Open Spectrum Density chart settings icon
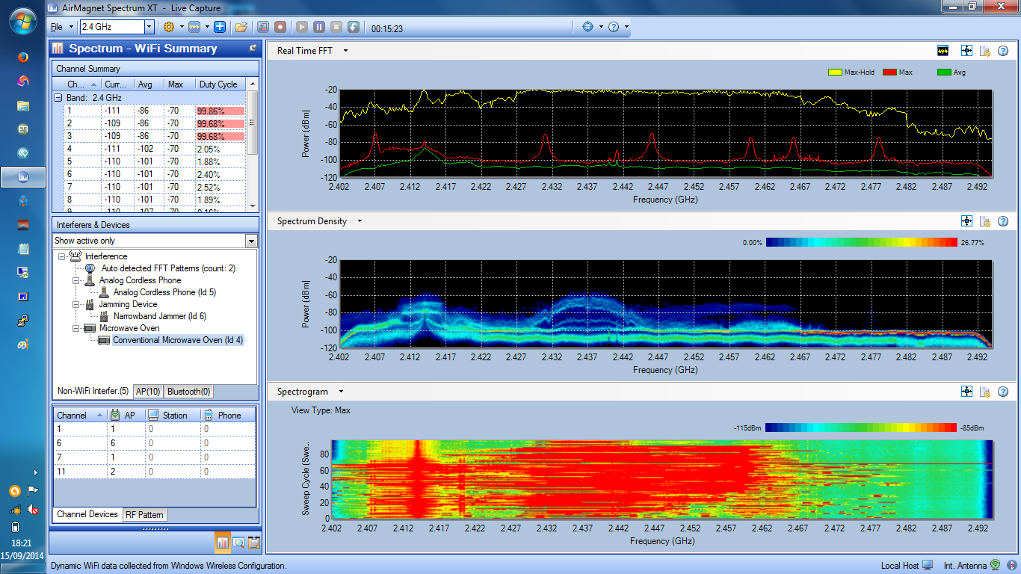 [985, 221]
